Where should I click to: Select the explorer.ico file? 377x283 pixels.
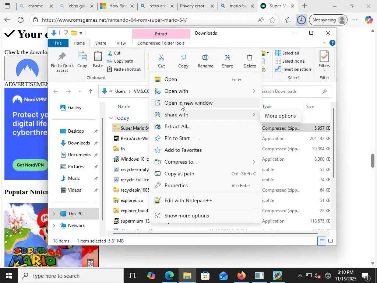coord(128,200)
